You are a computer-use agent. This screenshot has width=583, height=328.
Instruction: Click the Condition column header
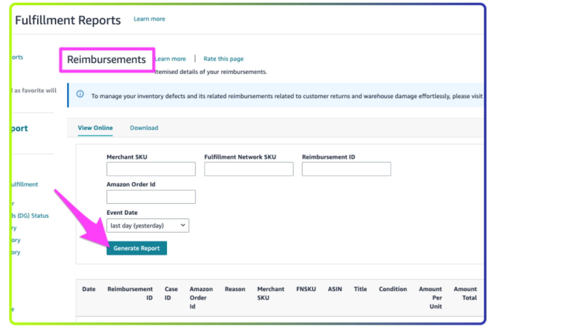point(392,289)
